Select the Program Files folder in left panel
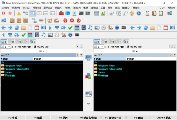The height and width of the screenshot is (120, 177). pos(13,66)
